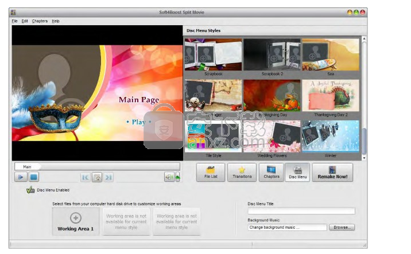Click the Remake Now! button
Screen dimensions: 411x254
[x=332, y=172]
